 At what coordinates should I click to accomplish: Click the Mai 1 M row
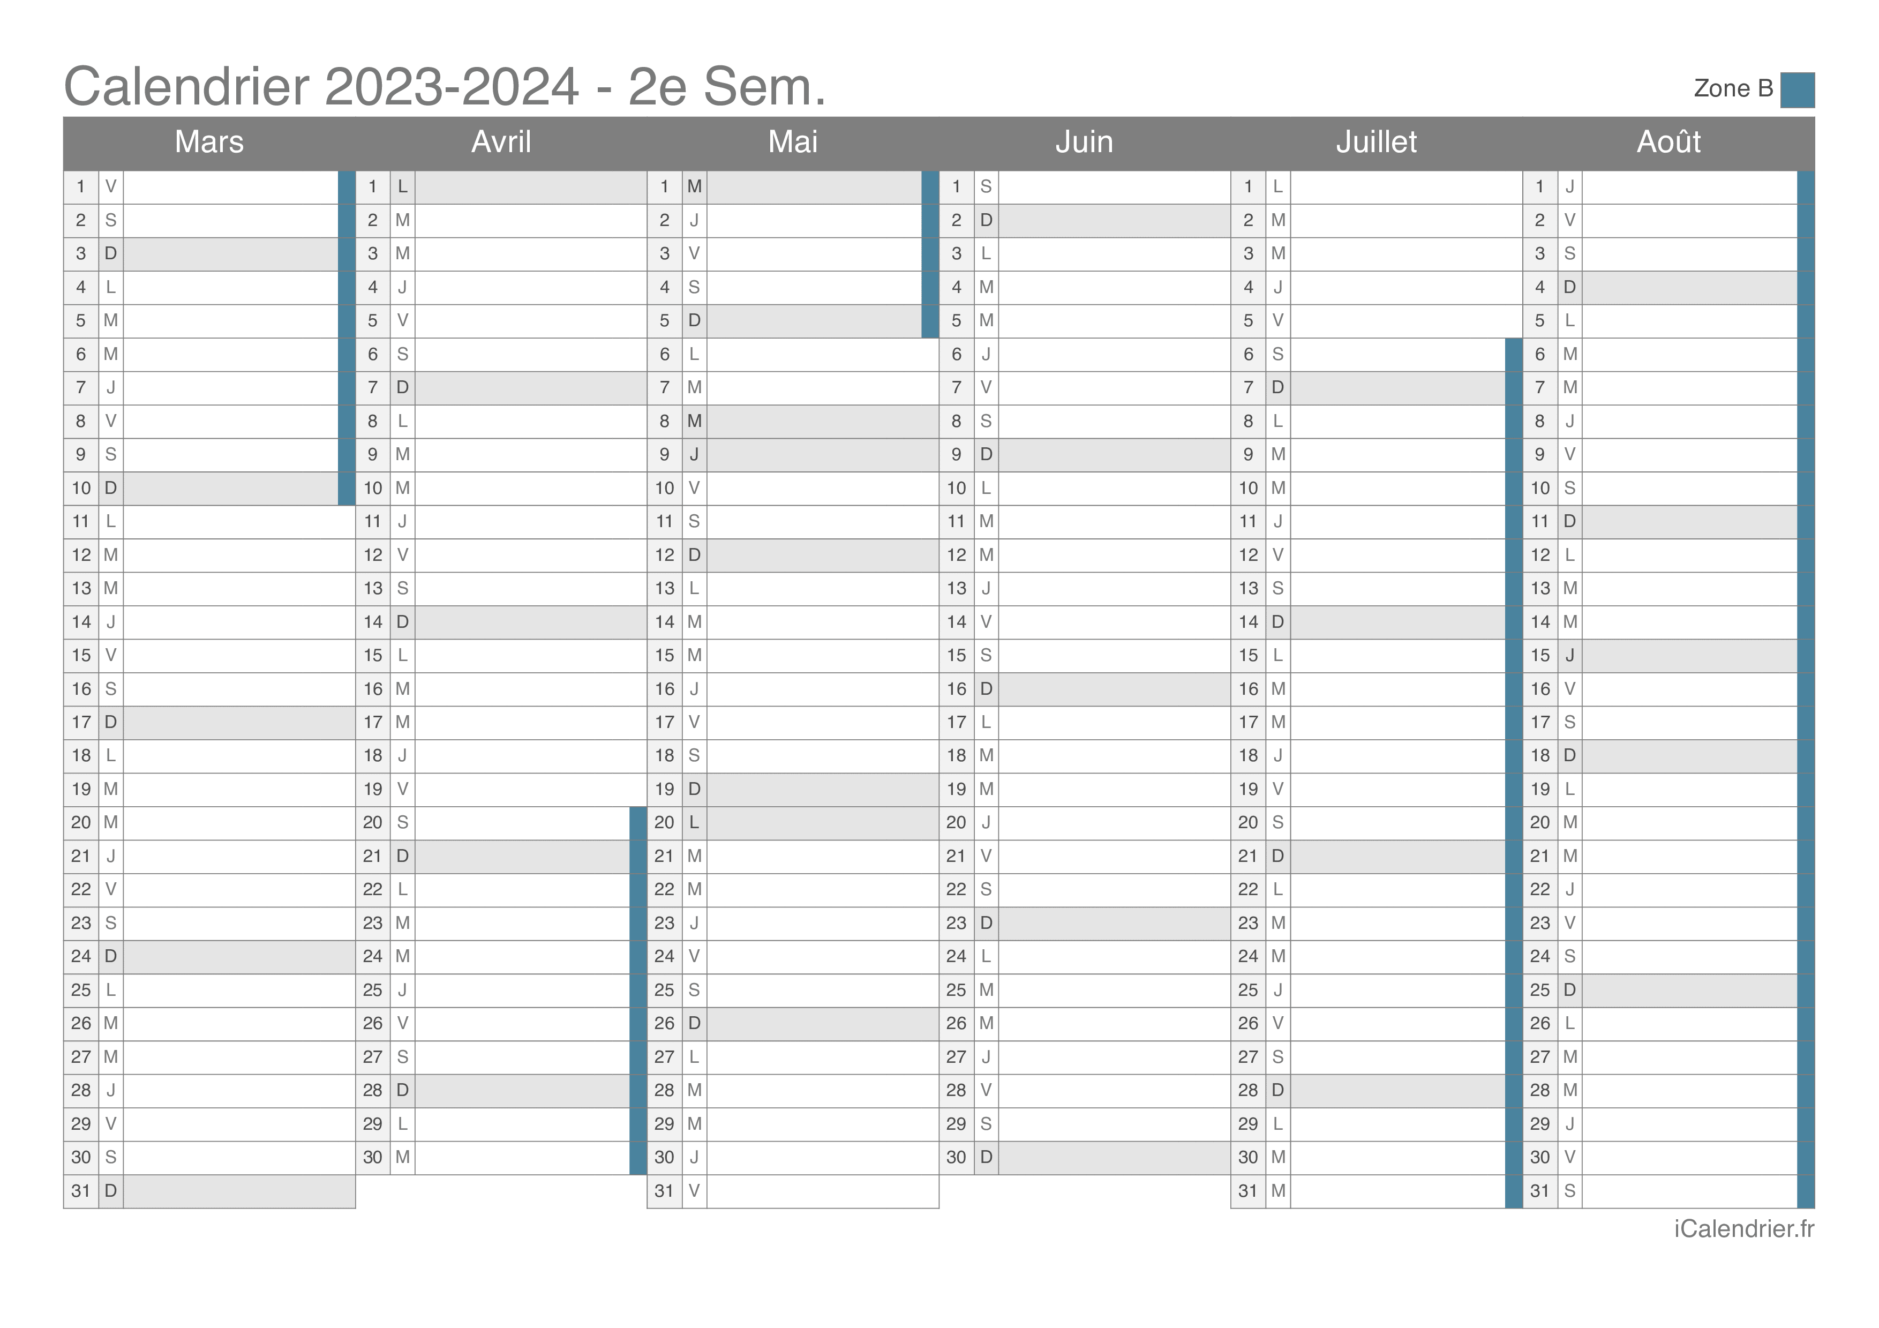pos(793,186)
